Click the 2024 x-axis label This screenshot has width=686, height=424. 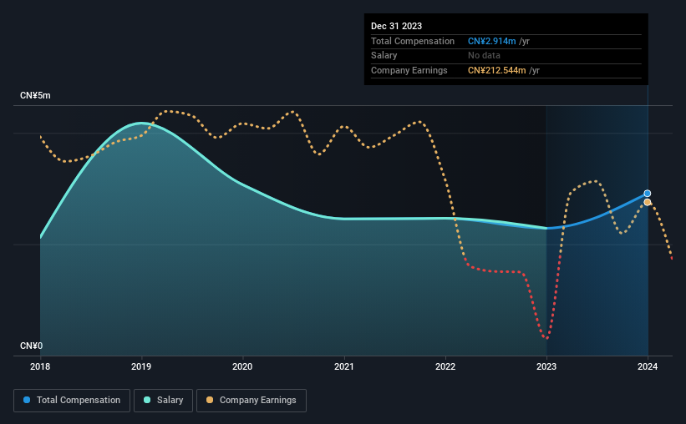[648, 366]
